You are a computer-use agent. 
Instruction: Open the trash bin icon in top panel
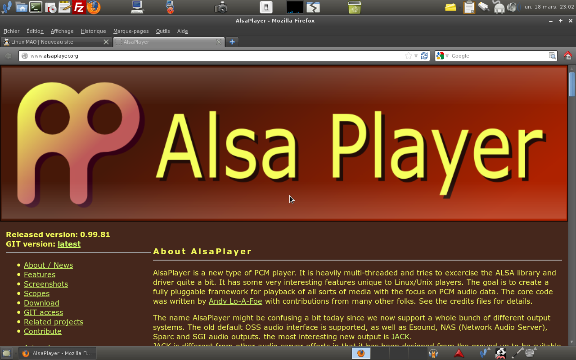(354, 7)
